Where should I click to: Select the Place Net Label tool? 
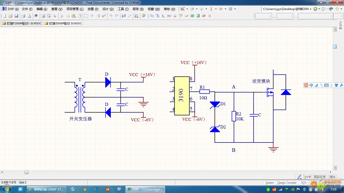pyautogui.click(x=169, y=16)
